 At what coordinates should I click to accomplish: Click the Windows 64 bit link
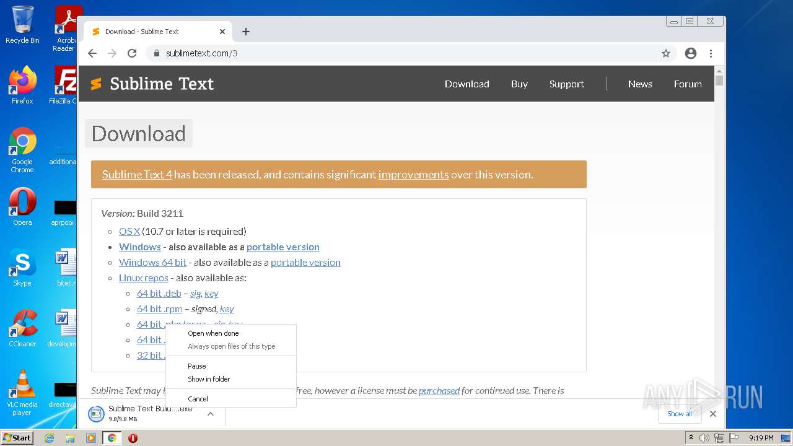click(x=152, y=262)
